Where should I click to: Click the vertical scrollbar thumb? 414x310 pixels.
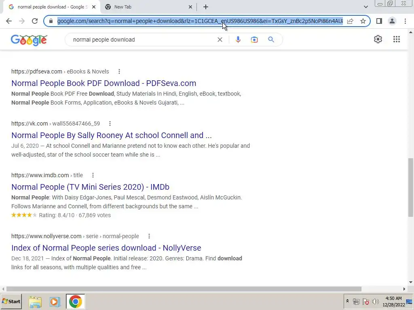(x=411, y=187)
